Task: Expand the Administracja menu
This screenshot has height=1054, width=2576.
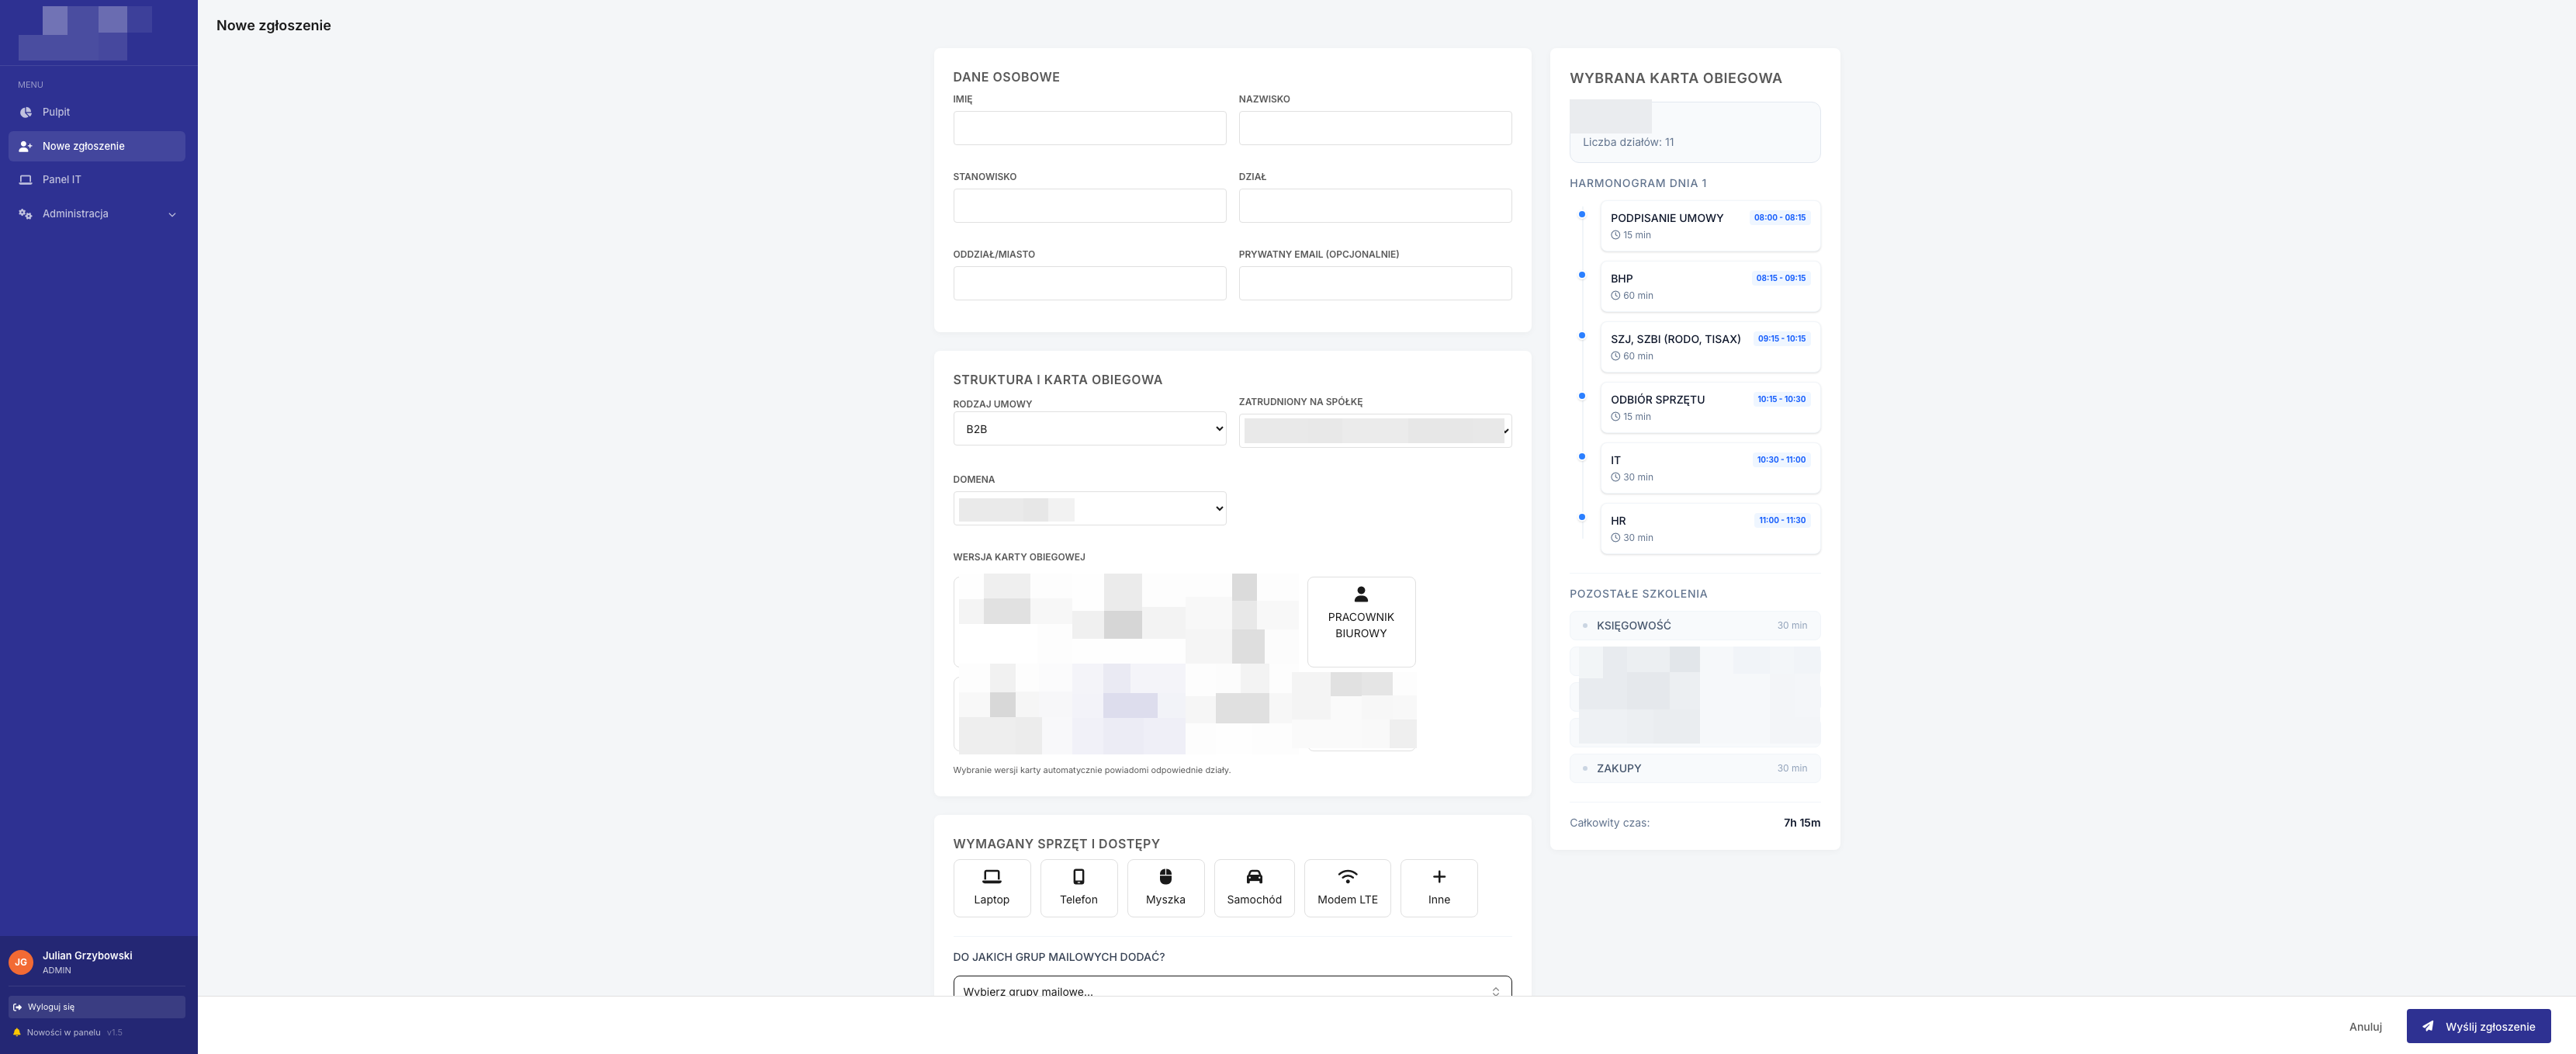Action: click(97, 214)
